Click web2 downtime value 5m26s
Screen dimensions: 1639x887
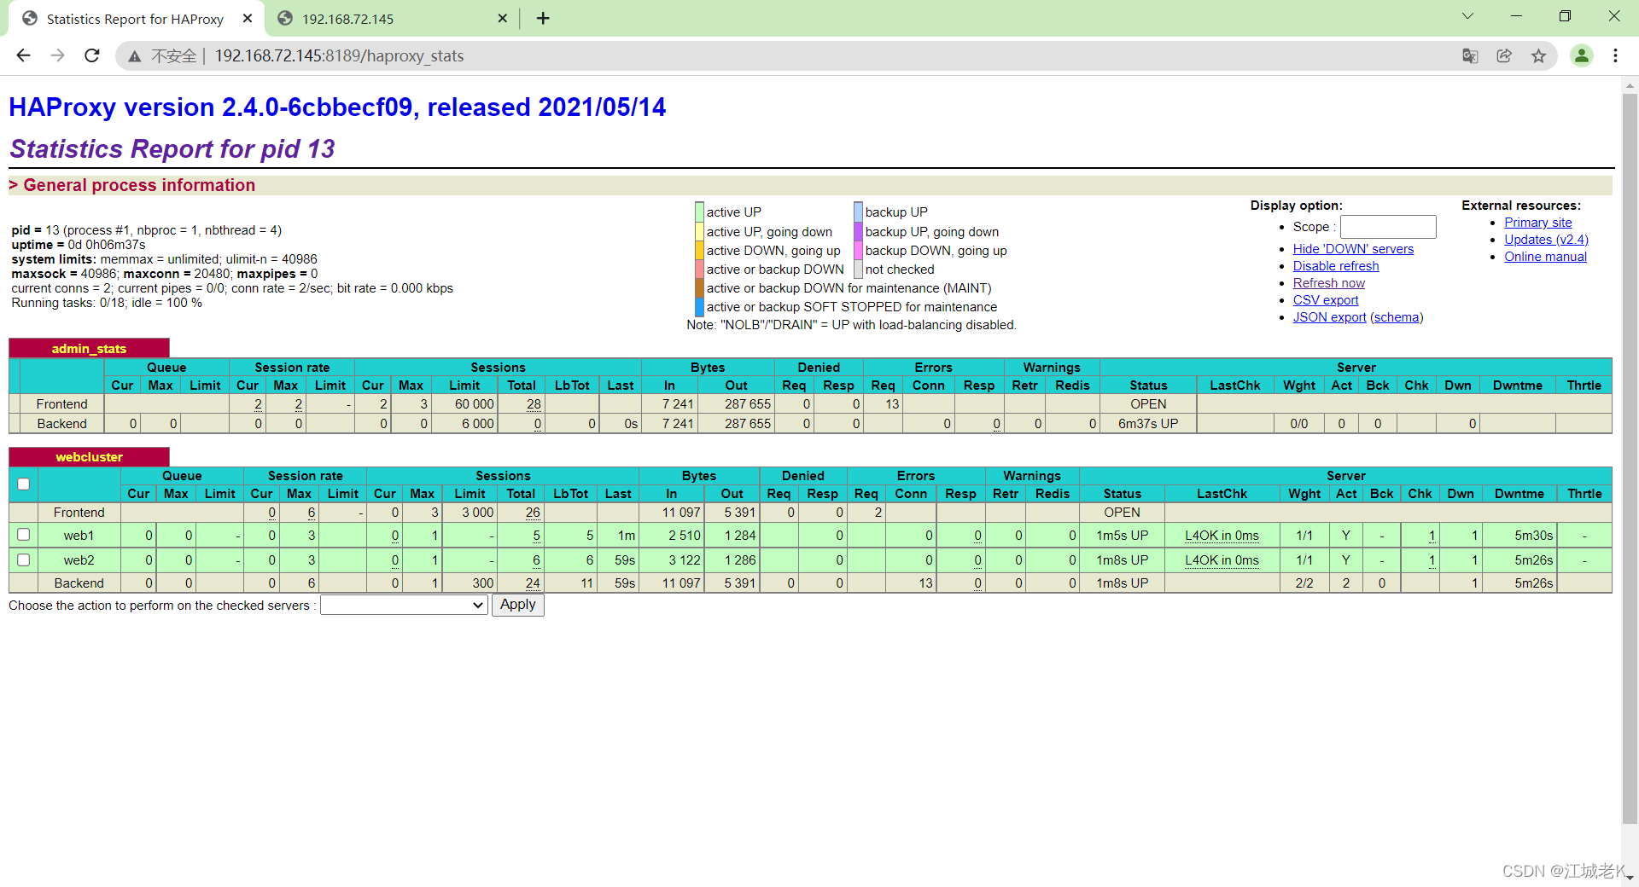(1533, 560)
